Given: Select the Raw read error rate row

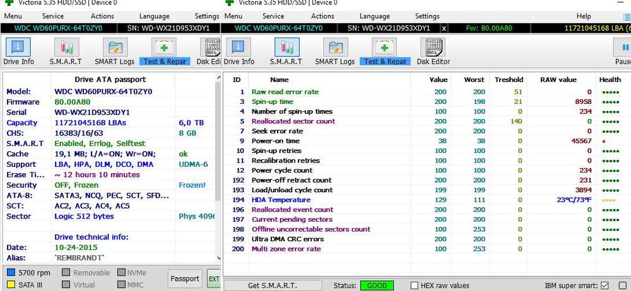Looking at the screenshot, I should point(426,91).
